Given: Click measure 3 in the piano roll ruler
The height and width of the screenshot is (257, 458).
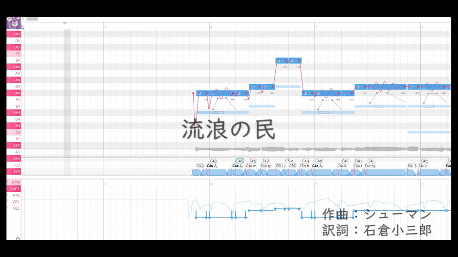Looking at the screenshot, I should tap(105, 27).
